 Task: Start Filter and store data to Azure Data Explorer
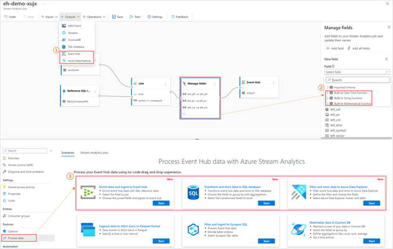[372, 203]
